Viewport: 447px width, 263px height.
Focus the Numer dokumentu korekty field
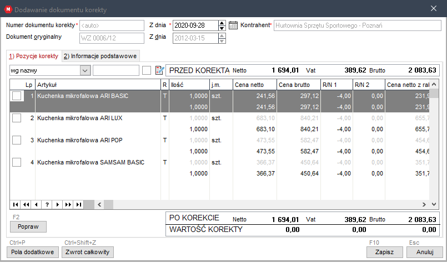112,25
